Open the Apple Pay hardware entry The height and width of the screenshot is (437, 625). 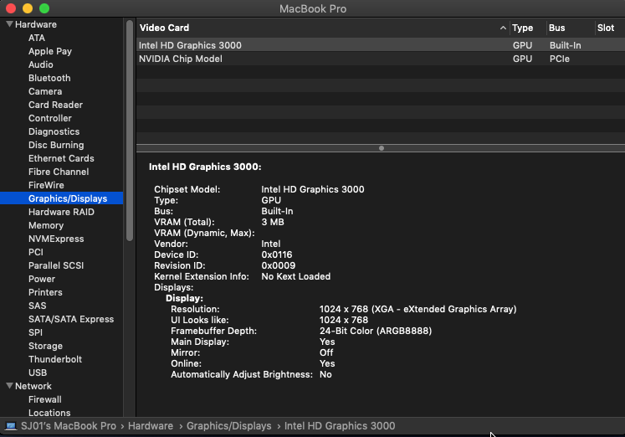(x=50, y=51)
